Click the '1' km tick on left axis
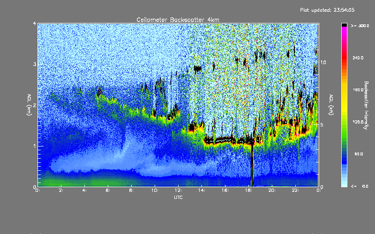Image resolution: width=375 pixels, height=234 pixels. (x=35, y=146)
